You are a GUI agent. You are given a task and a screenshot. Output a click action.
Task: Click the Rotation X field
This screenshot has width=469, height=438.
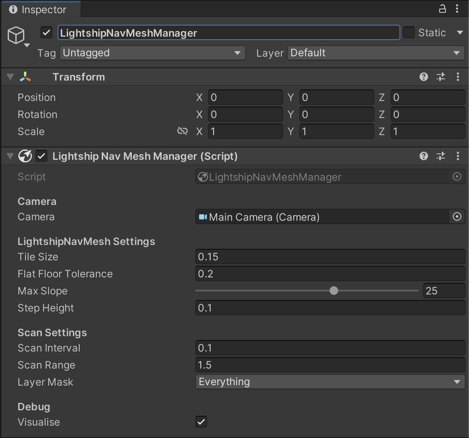tap(245, 114)
